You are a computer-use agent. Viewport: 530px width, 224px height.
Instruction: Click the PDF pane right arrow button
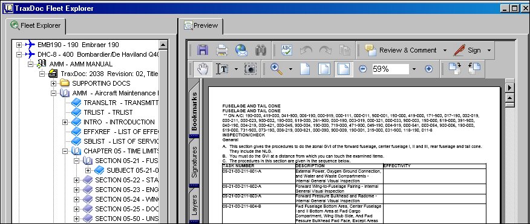[509, 88]
